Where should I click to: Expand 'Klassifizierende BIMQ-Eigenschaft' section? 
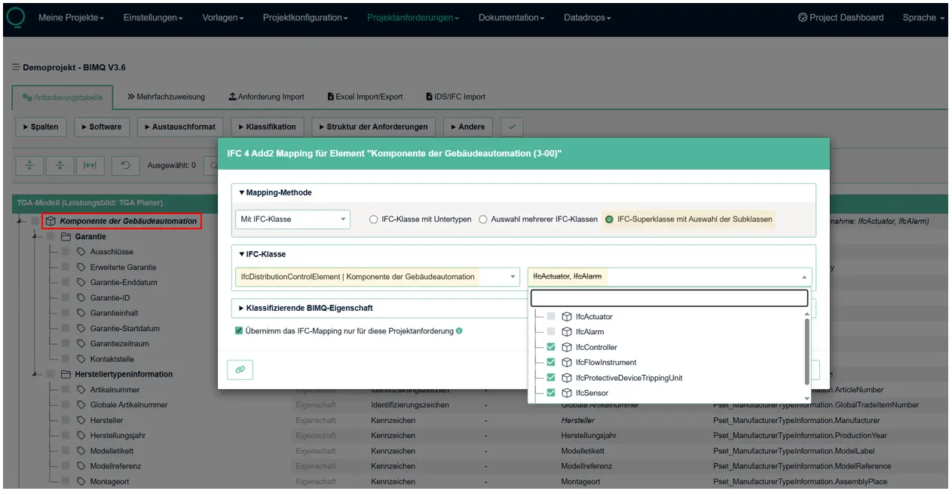point(306,308)
